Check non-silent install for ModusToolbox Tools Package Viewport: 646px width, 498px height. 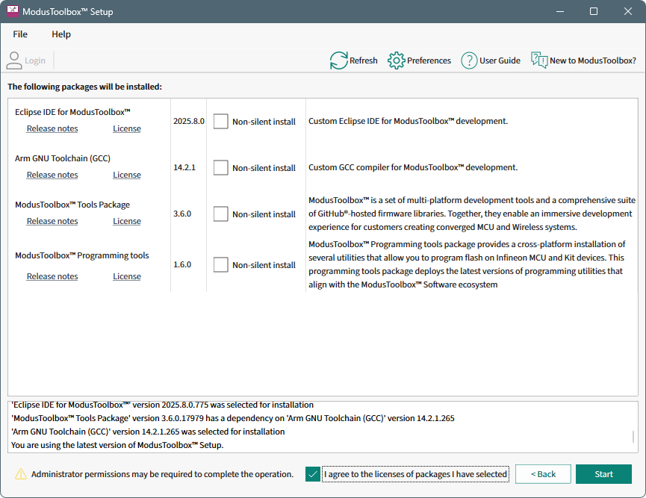tap(220, 214)
